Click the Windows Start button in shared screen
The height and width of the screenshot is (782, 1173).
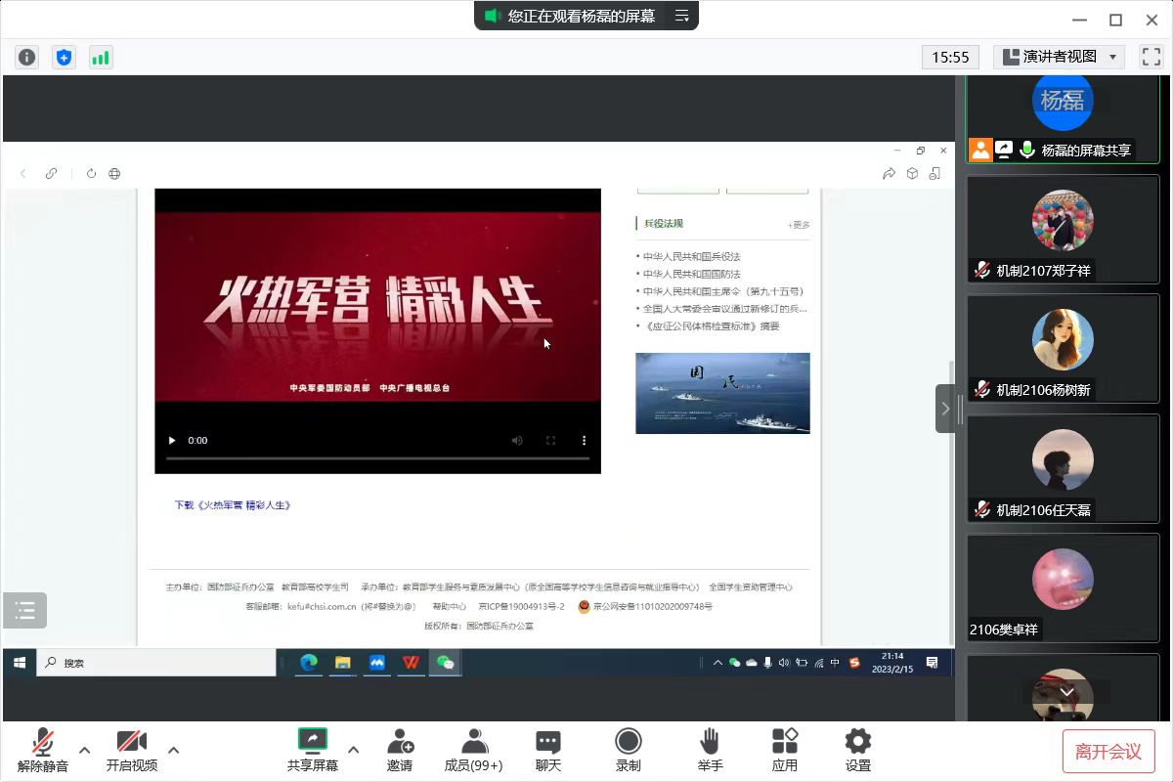click(19, 663)
